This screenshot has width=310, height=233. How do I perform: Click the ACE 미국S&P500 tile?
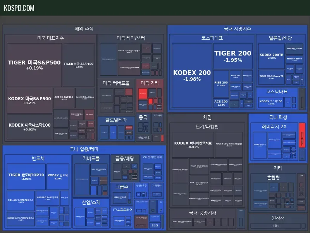pos(64,98)
